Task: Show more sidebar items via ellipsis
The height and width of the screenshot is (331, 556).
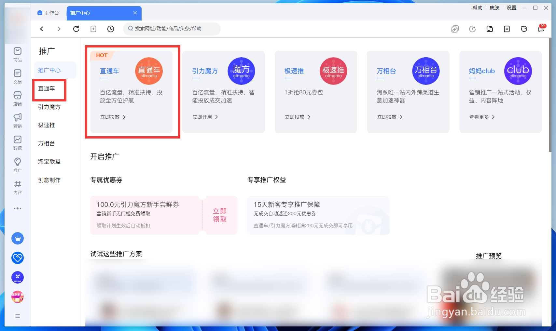Action: 18,208
